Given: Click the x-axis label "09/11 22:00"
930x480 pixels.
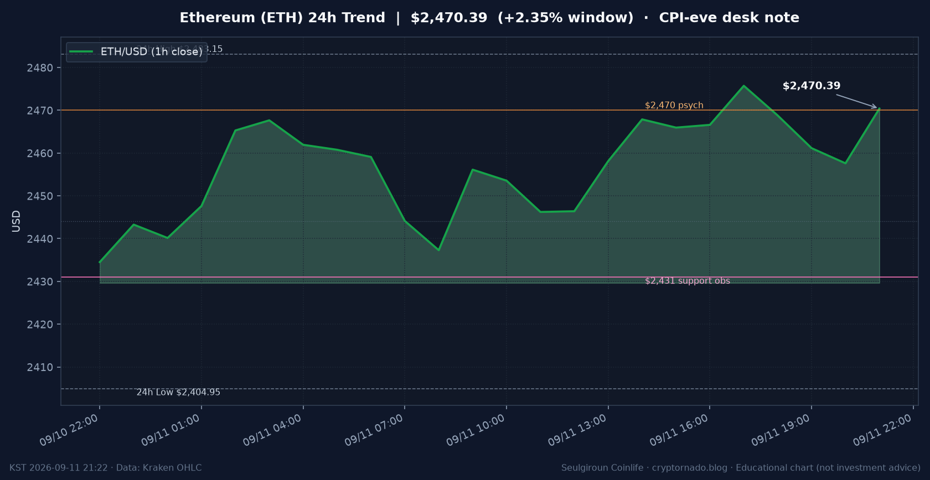Looking at the screenshot, I should pyautogui.click(x=883, y=430).
